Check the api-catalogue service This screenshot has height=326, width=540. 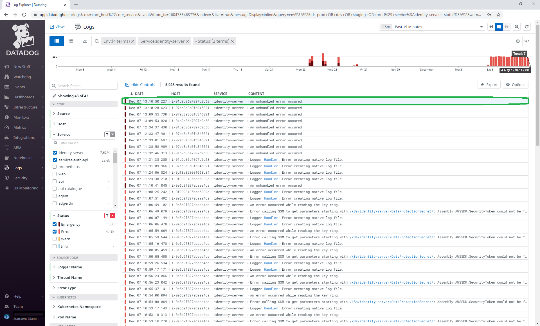(x=55, y=189)
